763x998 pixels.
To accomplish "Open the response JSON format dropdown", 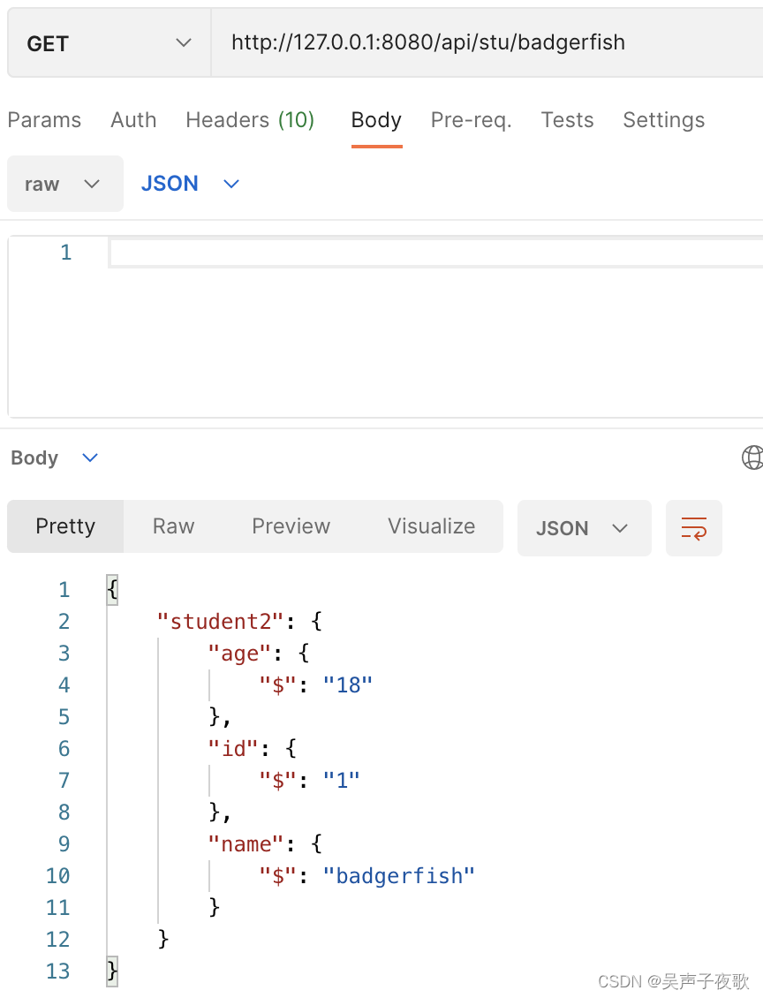I will click(585, 528).
